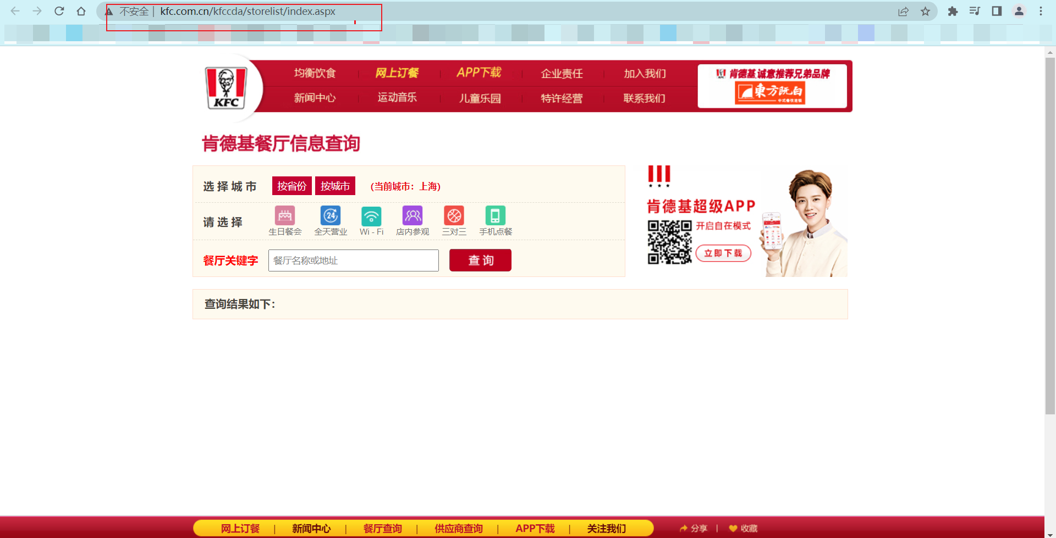The width and height of the screenshot is (1056, 538).
Task: Open 儿童乐园 in the top navigation
Action: coord(480,98)
